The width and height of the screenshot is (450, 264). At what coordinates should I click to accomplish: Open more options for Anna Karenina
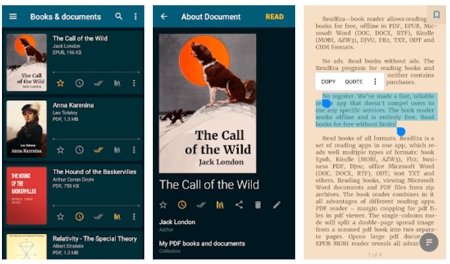pyautogui.click(x=134, y=150)
